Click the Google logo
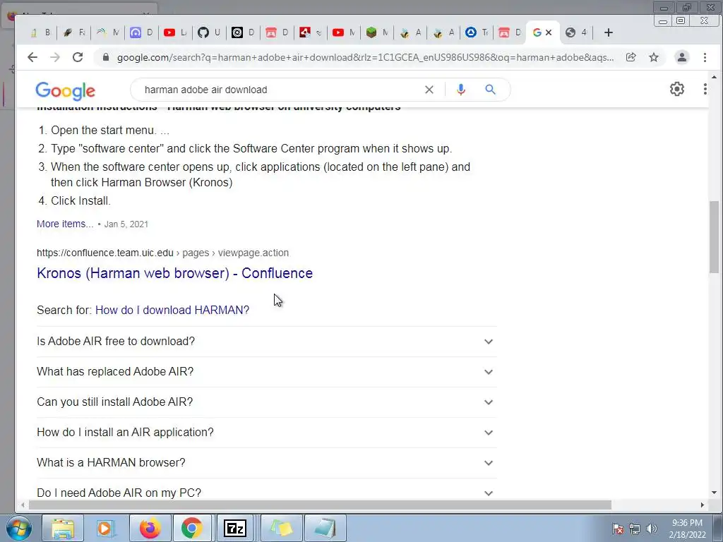The image size is (723, 542). click(66, 91)
